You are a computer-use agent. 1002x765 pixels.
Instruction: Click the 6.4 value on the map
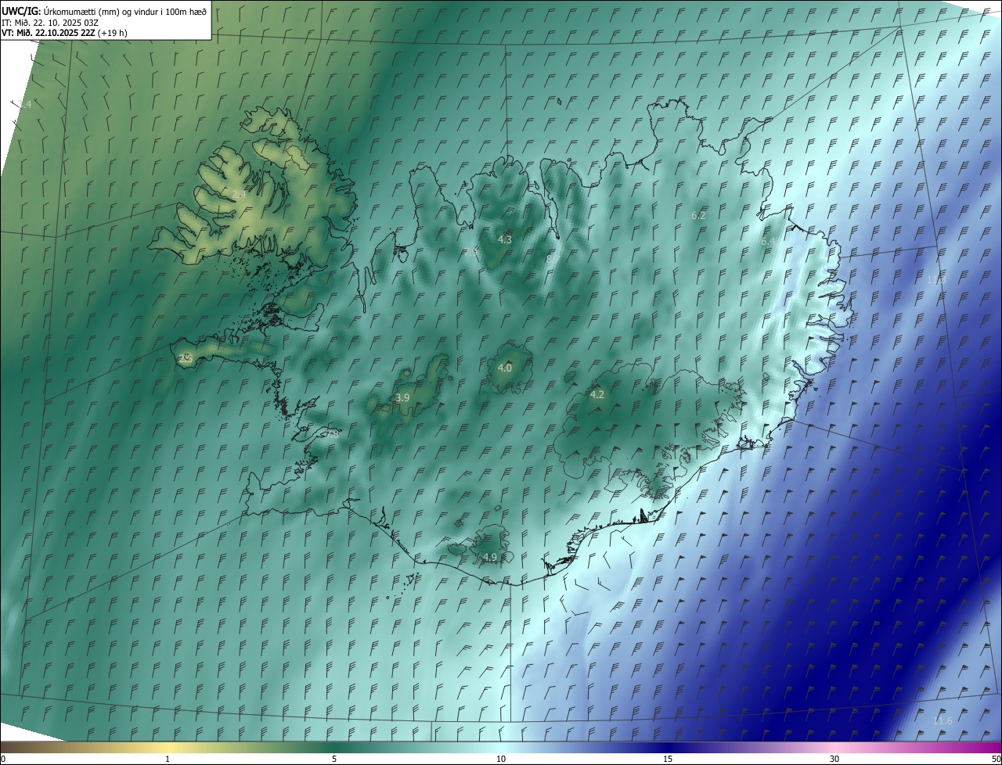click(769, 242)
